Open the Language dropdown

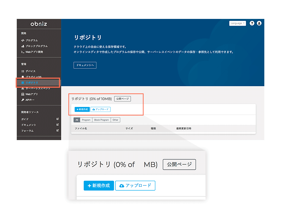tap(237, 23)
